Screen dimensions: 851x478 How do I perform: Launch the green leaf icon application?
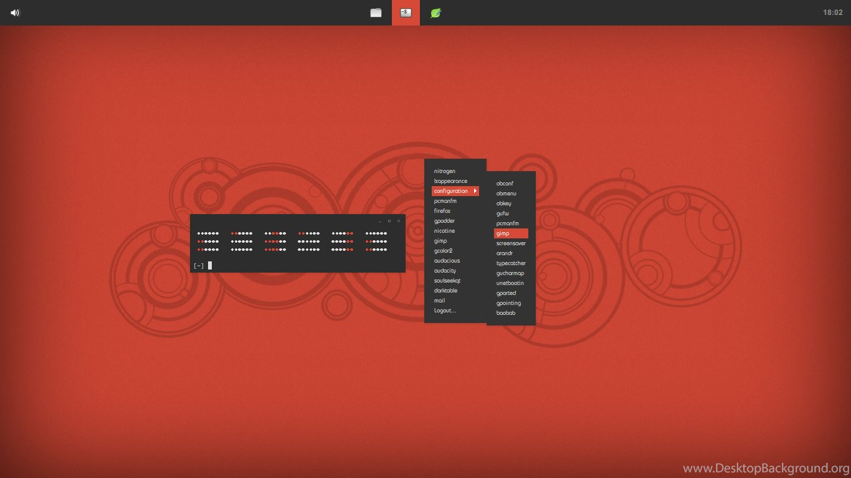[x=436, y=12]
